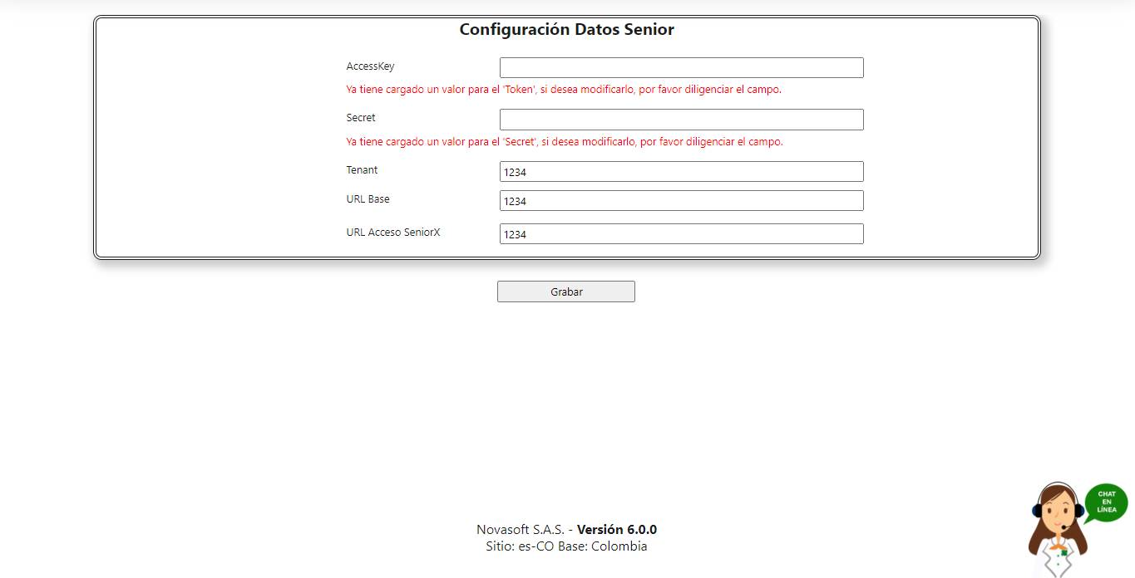Click the AccessKey field label
This screenshot has width=1135, height=578.
click(x=370, y=66)
